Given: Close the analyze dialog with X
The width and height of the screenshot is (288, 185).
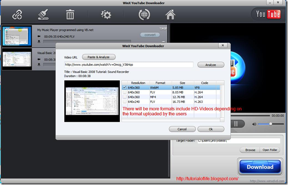Looking at the screenshot, I should pos(223,45).
